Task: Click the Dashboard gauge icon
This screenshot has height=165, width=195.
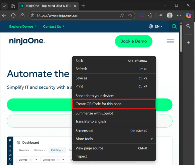Action: (x=18, y=142)
